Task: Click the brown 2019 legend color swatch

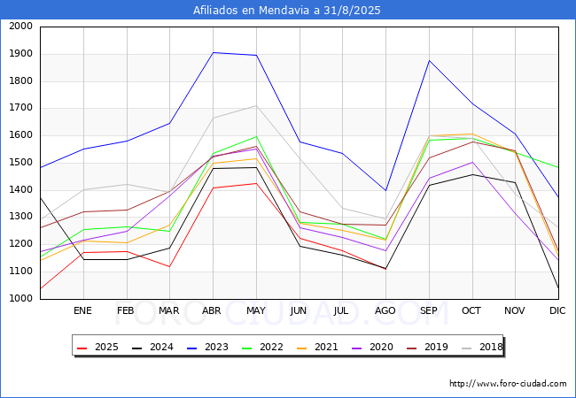Action: (411, 348)
